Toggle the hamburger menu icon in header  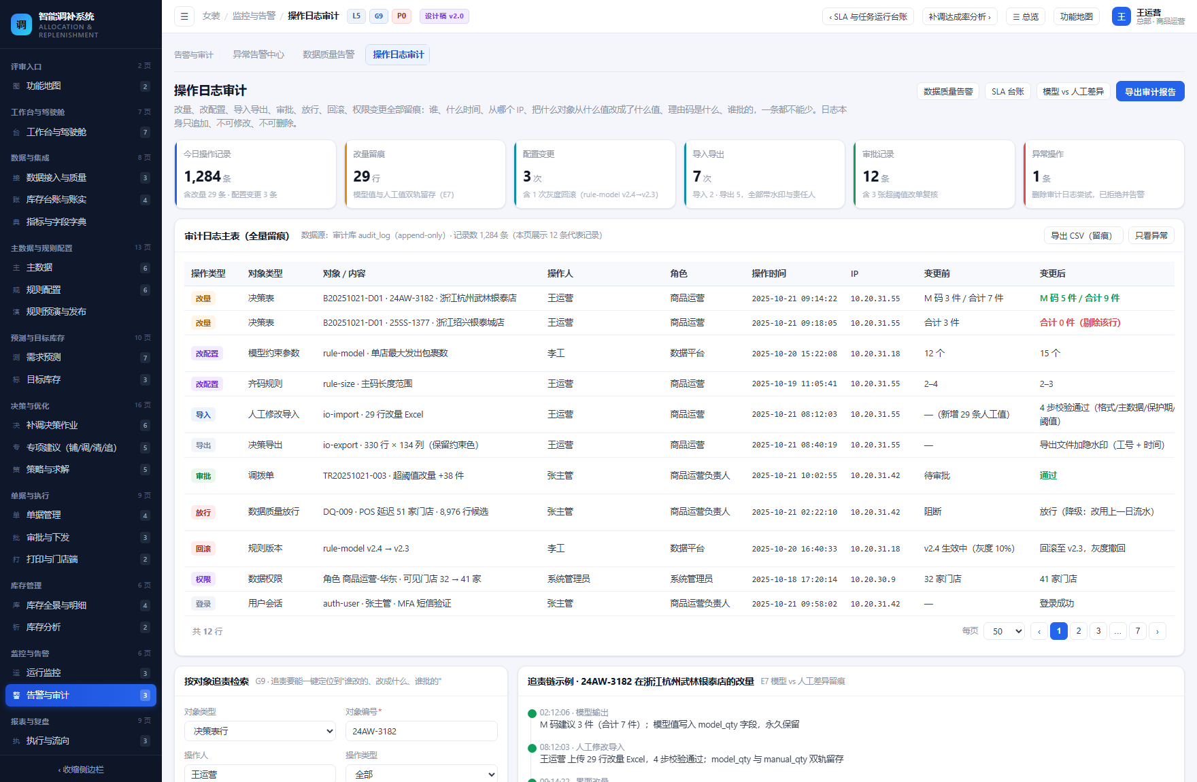pos(184,16)
